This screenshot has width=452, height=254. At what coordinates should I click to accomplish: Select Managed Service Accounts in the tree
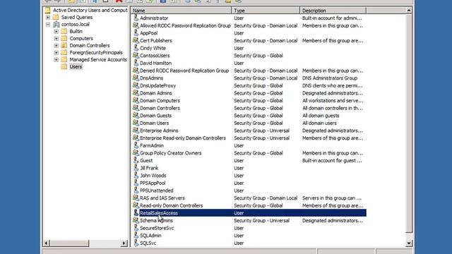[98, 59]
